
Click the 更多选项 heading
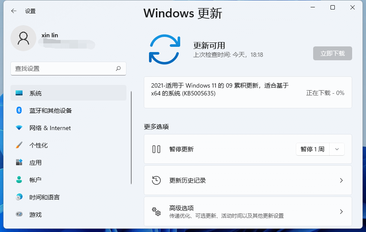156,127
